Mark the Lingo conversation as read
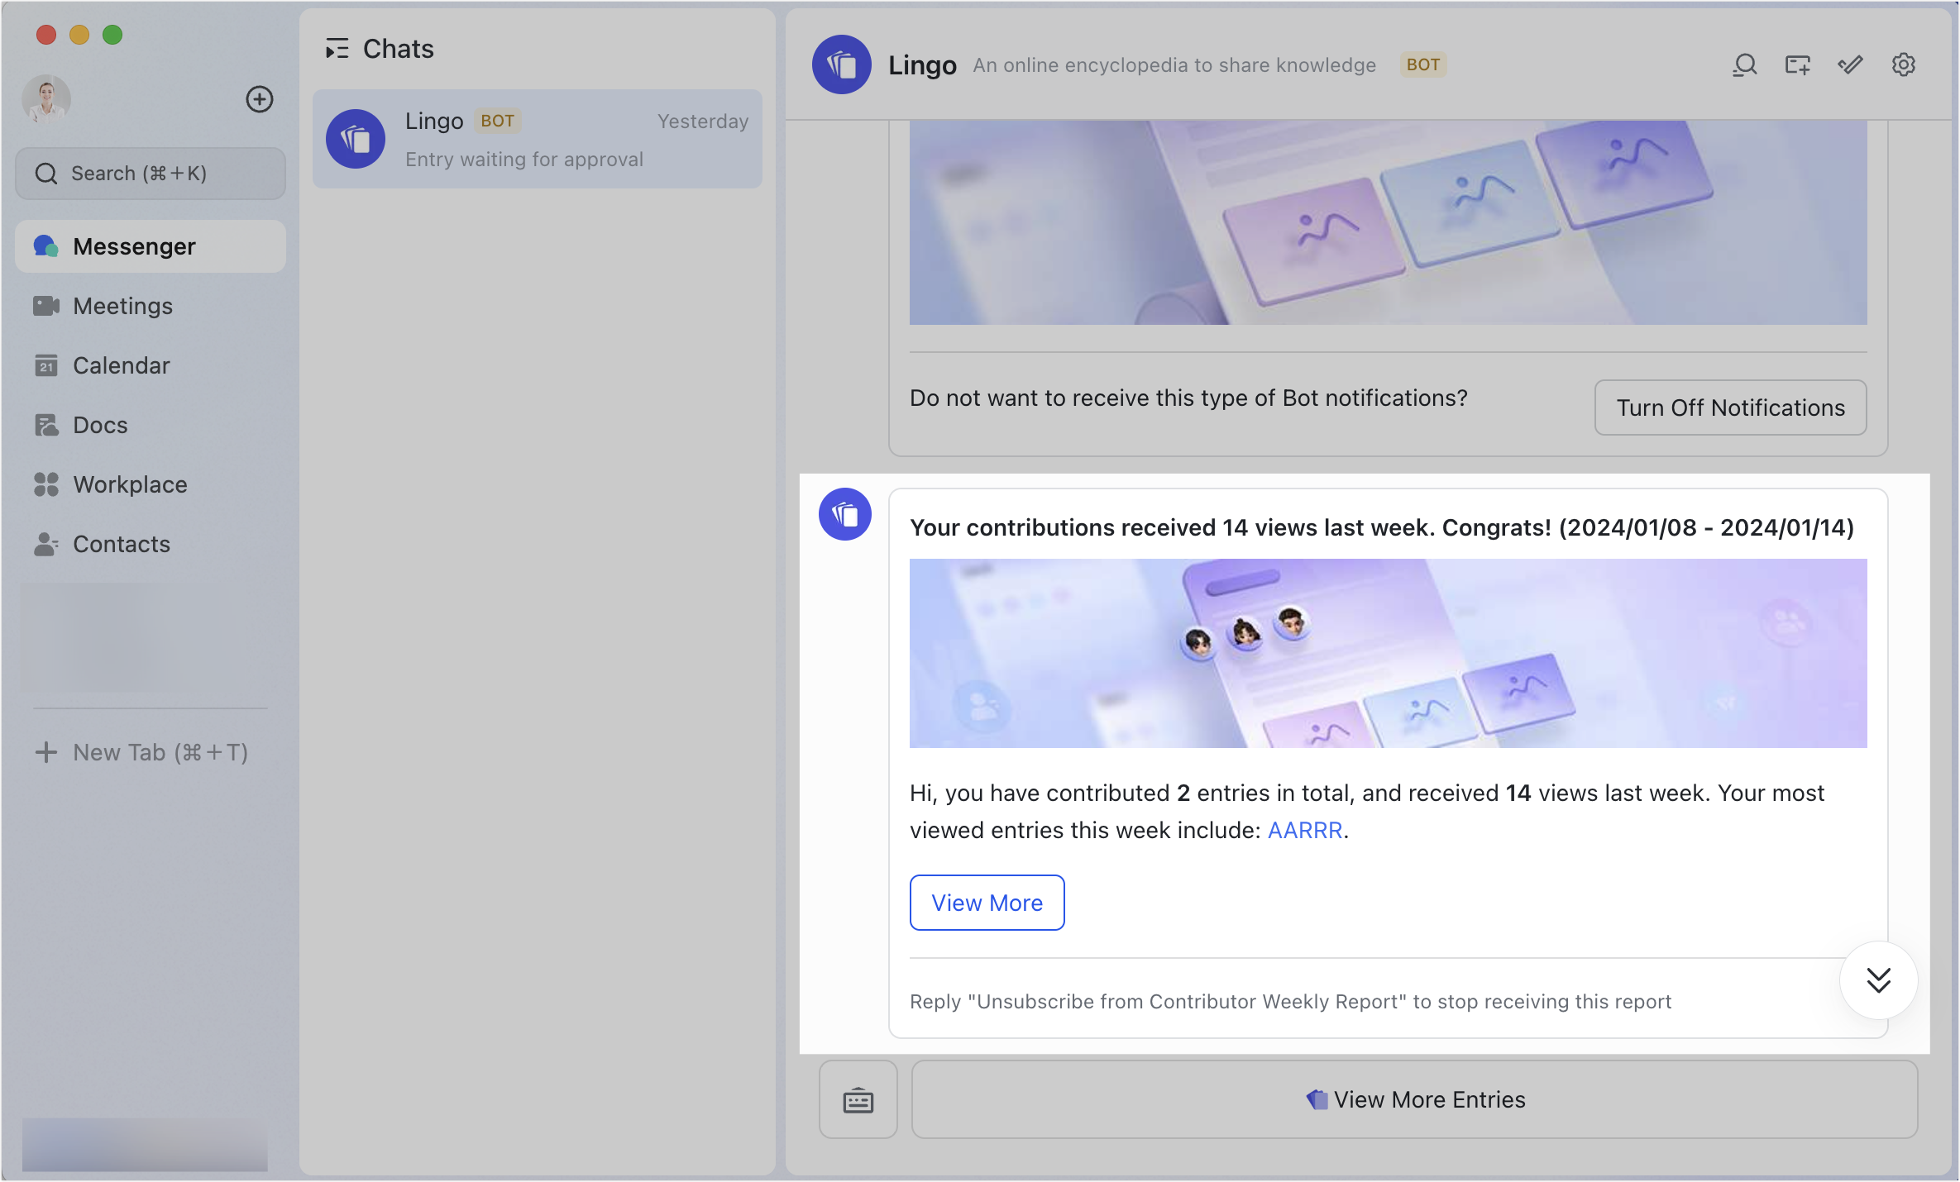The width and height of the screenshot is (1960, 1182). [x=1850, y=64]
